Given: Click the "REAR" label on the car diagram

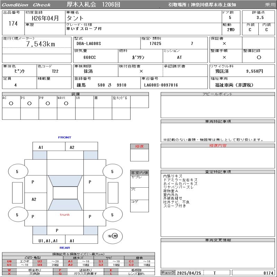Looking at the screenshot, I should tap(65, 248).
